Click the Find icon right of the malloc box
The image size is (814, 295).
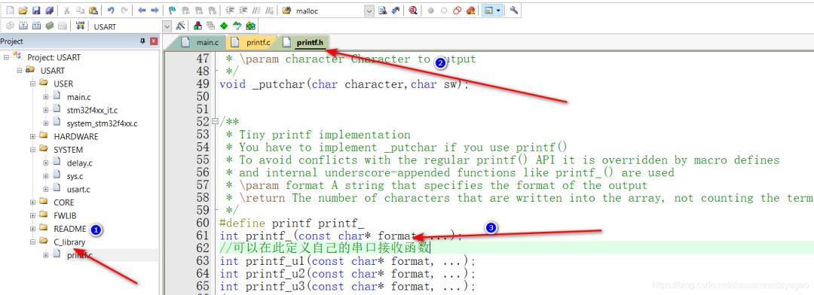point(383,11)
